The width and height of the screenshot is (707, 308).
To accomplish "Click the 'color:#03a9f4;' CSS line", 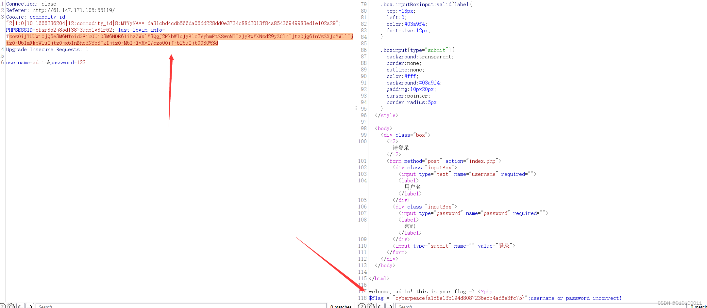I will click(x=407, y=24).
